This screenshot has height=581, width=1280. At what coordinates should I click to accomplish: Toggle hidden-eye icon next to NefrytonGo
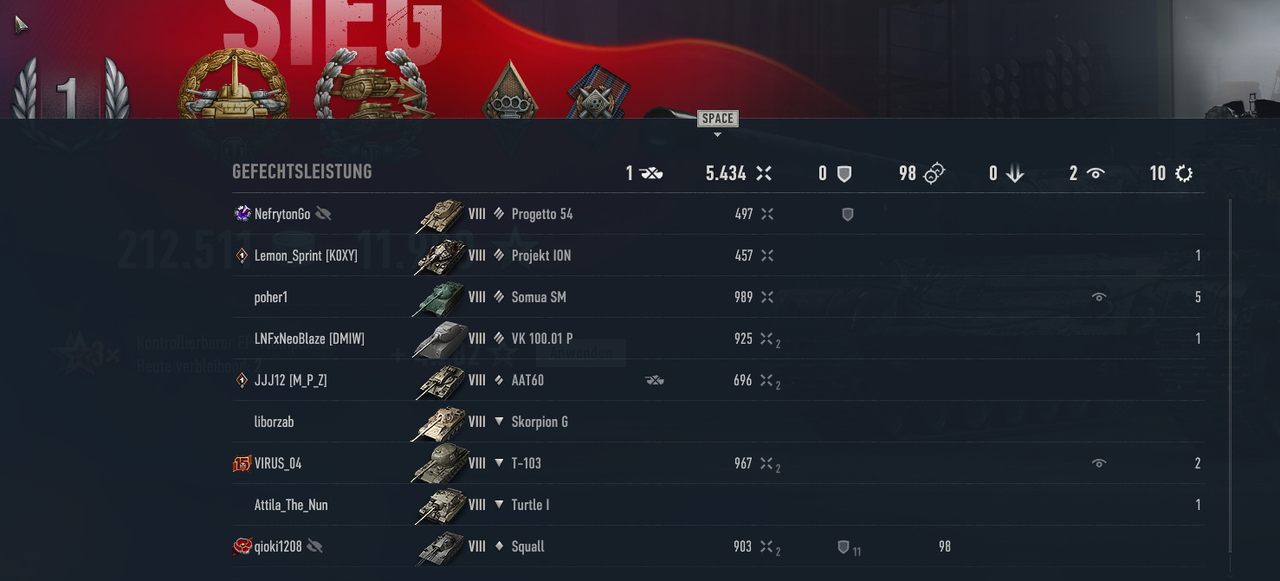[x=324, y=214]
